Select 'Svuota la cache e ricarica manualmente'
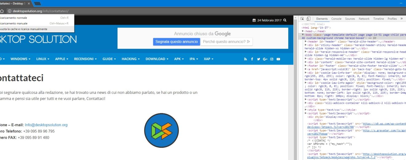The height and width of the screenshot is (160, 406). pyautogui.click(x=37, y=29)
